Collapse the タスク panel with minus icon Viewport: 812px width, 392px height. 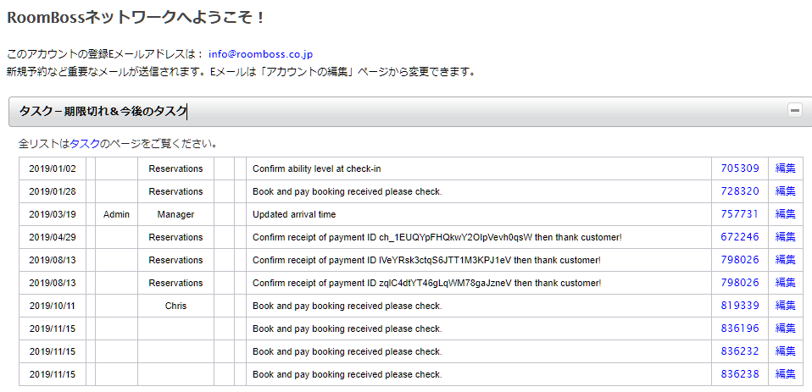coord(794,111)
